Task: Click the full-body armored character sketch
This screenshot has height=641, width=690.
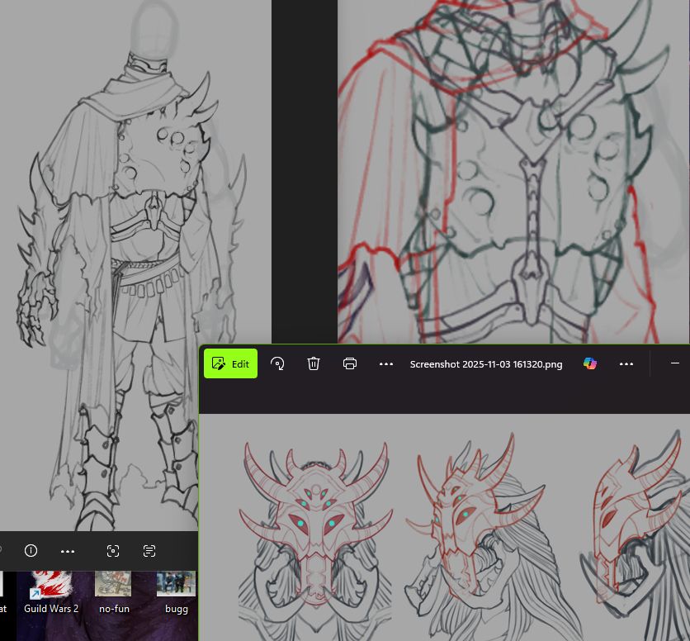Action: (130, 265)
